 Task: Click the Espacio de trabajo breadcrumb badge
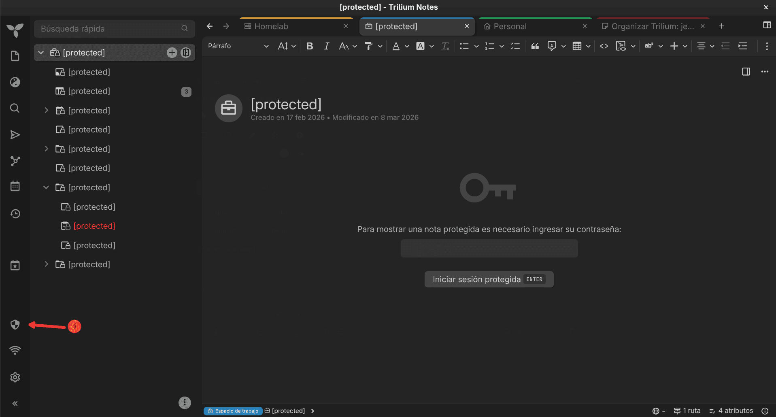click(233, 411)
